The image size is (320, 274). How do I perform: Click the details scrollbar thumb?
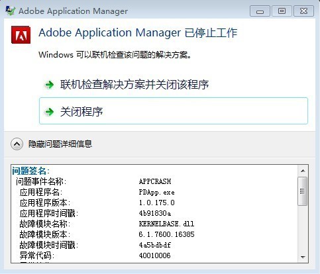[x=303, y=191]
